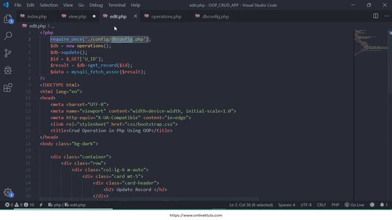
Task: Restore down the VS Code window
Action: [x=369, y=5]
